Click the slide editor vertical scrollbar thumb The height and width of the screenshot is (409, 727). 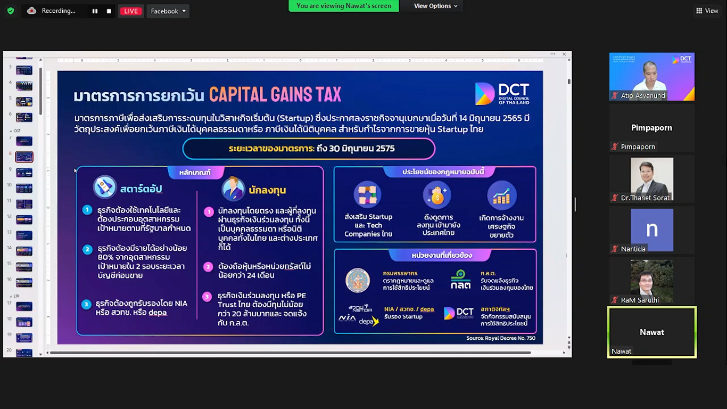click(x=569, y=81)
